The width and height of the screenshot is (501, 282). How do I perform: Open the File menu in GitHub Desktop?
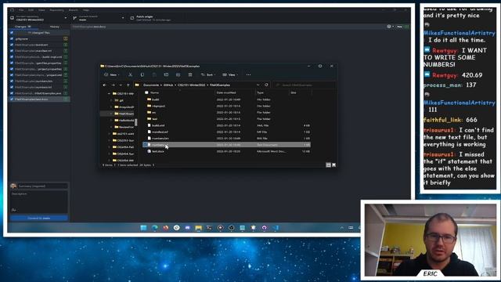pos(21,10)
